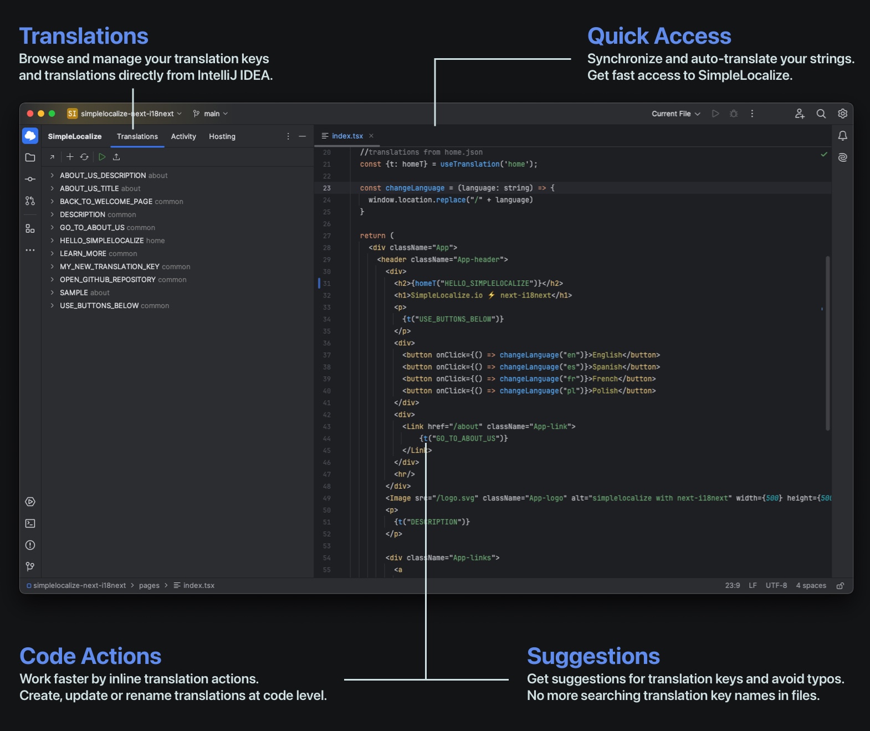Screen dimensions: 870x731
Task: Close the index.tsx editor tab
Action: point(371,136)
